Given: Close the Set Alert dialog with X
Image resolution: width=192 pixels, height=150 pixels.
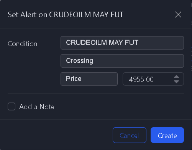Looking at the screenshot, I should 178,15.
